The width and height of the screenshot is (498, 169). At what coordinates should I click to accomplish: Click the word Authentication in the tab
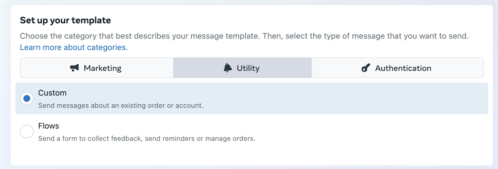(x=403, y=68)
